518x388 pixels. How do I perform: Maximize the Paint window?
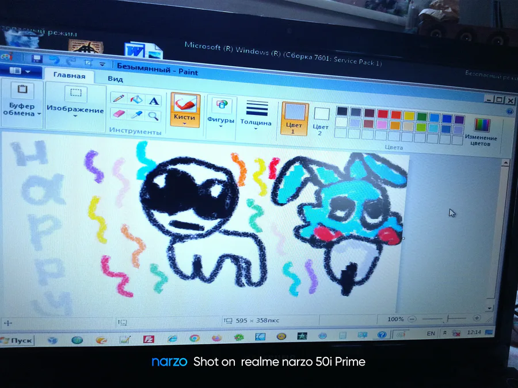[500, 99]
